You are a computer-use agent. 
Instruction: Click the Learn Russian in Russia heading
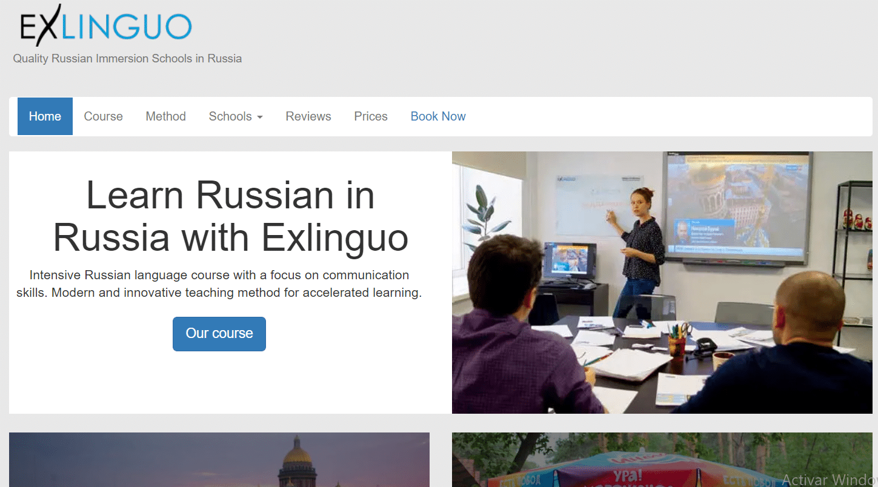(x=230, y=216)
